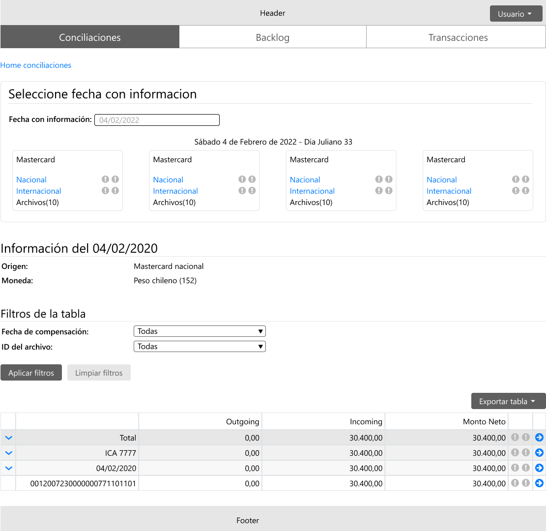This screenshot has height=531, width=546.
Task: Click the blue arrow icon in ICA 7777 row
Action: (x=539, y=453)
